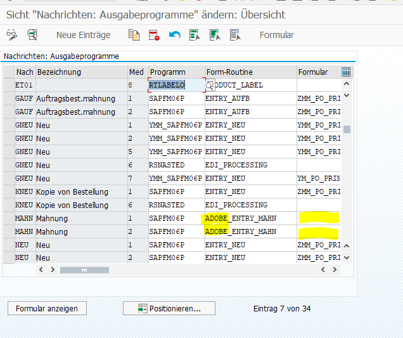Open the table settings configuration icon

pos(346,72)
